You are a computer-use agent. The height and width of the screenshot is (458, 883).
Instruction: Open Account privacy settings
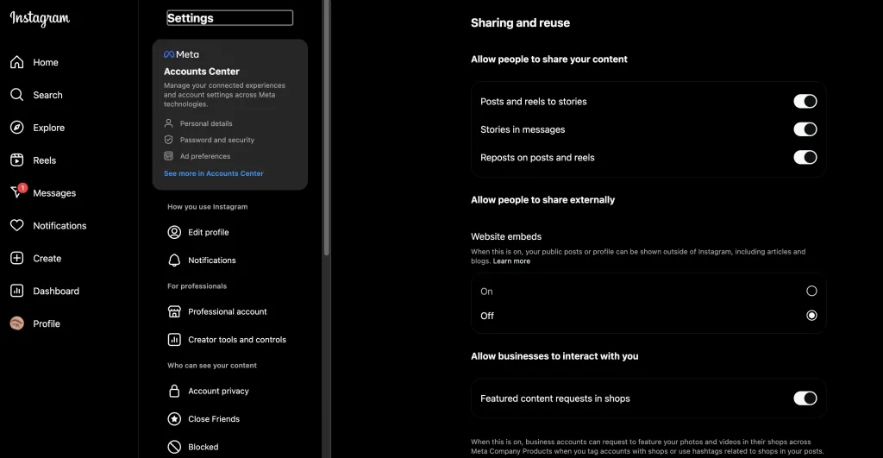218,391
